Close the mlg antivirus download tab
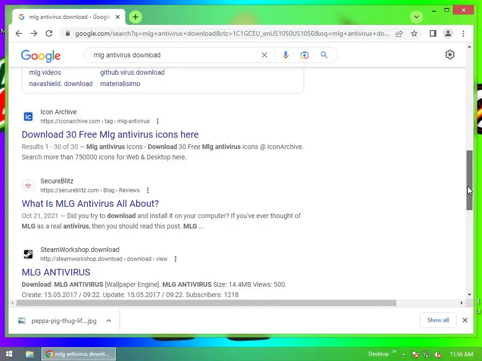This screenshot has height=361, width=482. [x=117, y=17]
